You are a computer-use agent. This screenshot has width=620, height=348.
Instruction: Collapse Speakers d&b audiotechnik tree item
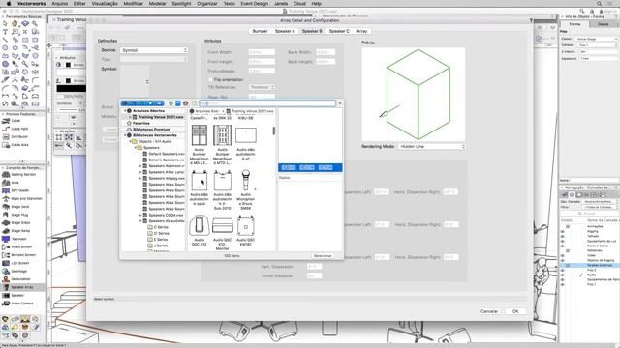[140, 221]
